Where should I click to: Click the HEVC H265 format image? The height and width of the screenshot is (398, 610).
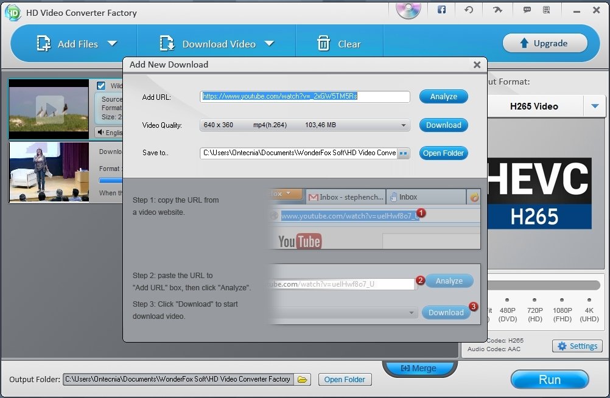pos(539,194)
